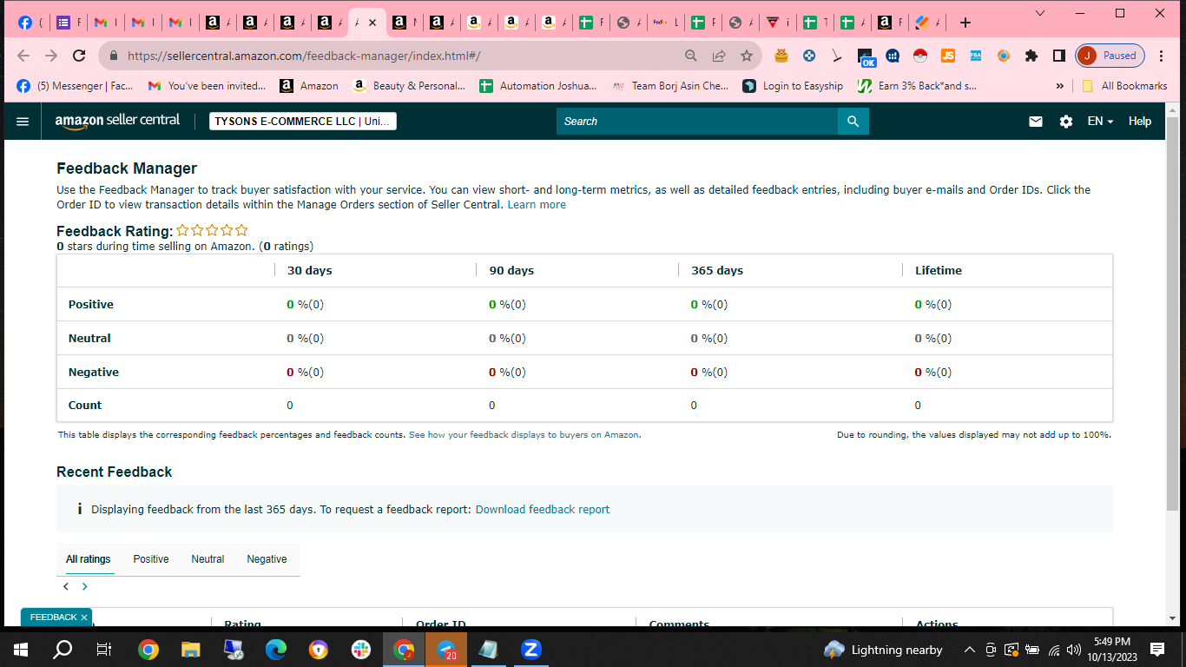
Task: Open Seller Central settings gear
Action: pyautogui.click(x=1066, y=122)
